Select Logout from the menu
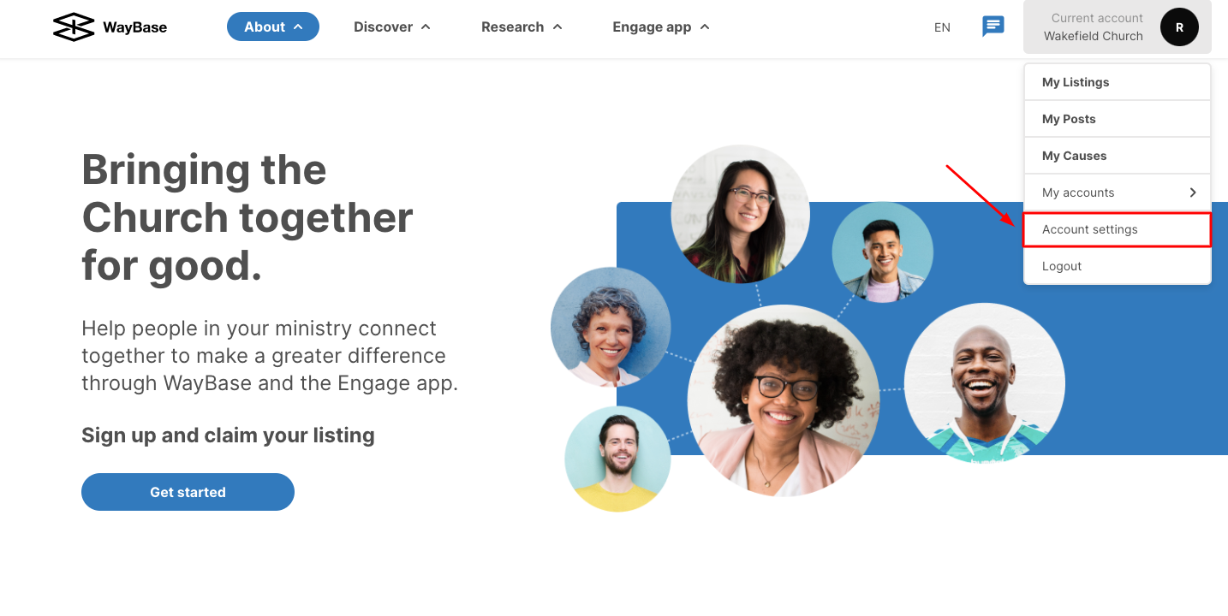The height and width of the screenshot is (616, 1228). (x=1118, y=266)
